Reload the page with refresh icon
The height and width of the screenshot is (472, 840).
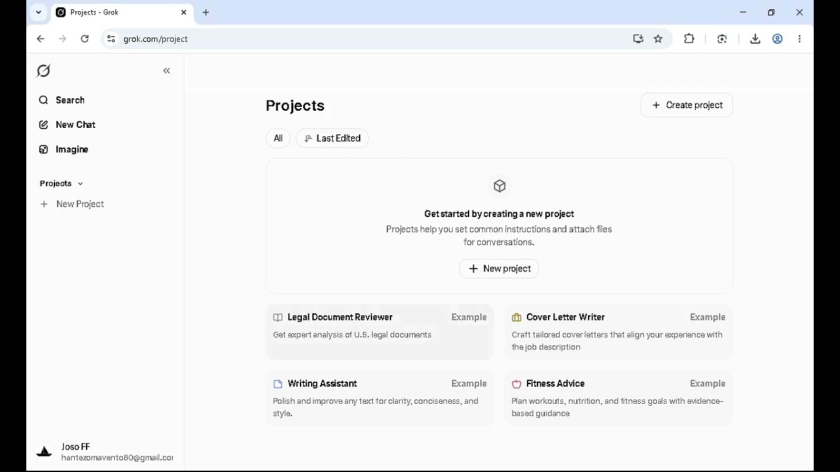coord(85,39)
